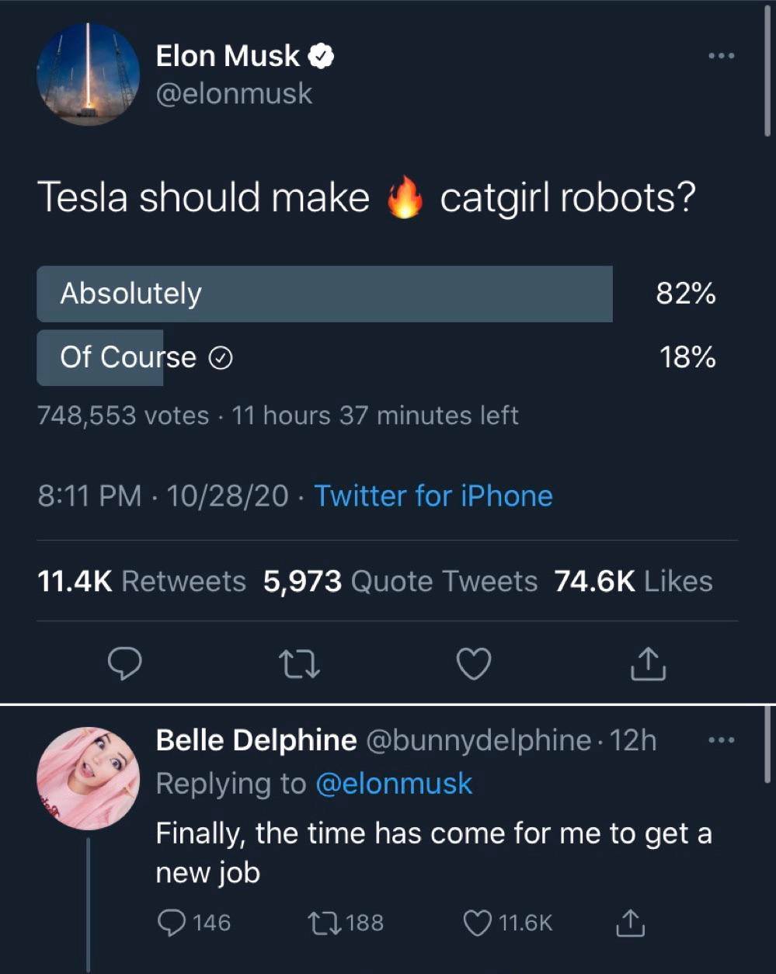Select the Absolutely poll option

(x=324, y=294)
